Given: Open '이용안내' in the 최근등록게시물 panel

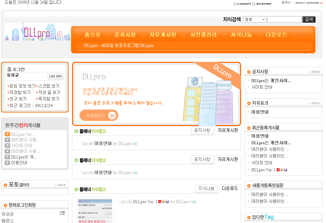Looking at the screenshot, I should [260, 136].
